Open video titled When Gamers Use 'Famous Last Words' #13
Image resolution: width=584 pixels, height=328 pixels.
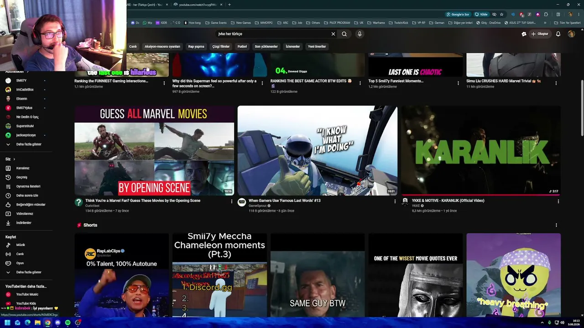pyautogui.click(x=285, y=200)
